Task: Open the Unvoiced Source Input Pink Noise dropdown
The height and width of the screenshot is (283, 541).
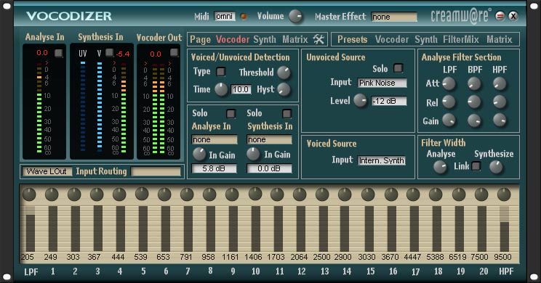Action: click(382, 83)
